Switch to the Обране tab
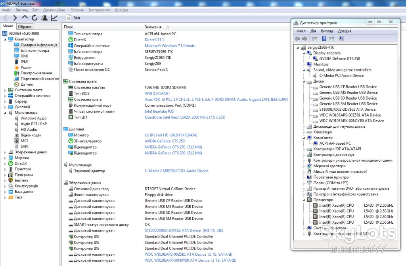 tap(25, 26)
